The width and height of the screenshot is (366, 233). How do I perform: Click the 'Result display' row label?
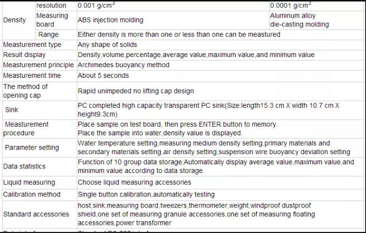(x=24, y=55)
